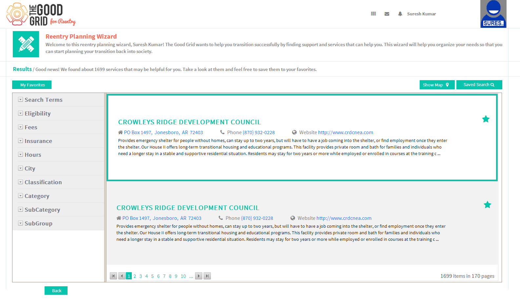Viewport: 520px width, 301px height.
Task: Click The Good Grid for Reentry logo
Action: click(41, 14)
